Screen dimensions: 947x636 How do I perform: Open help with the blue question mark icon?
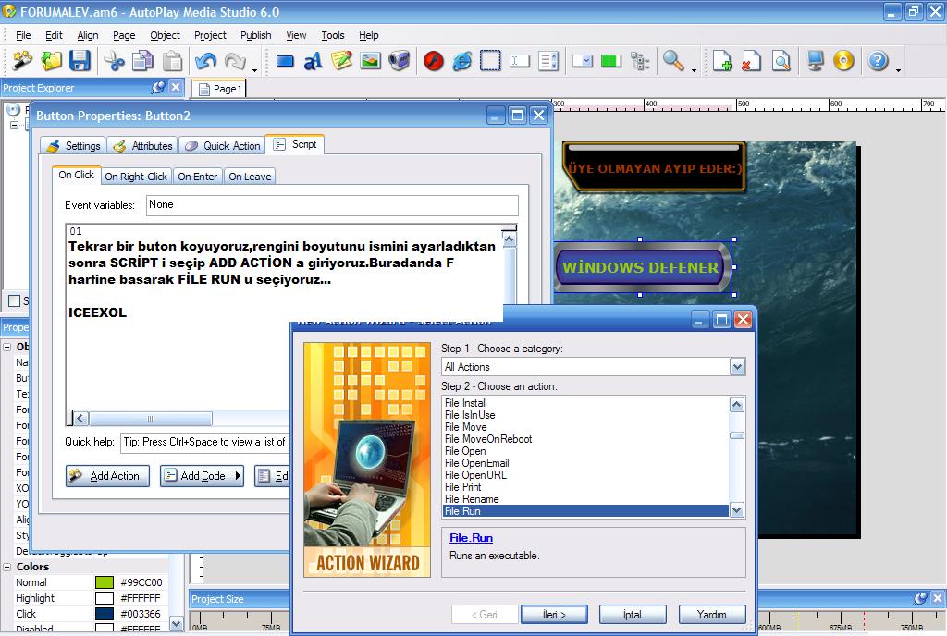tap(878, 61)
